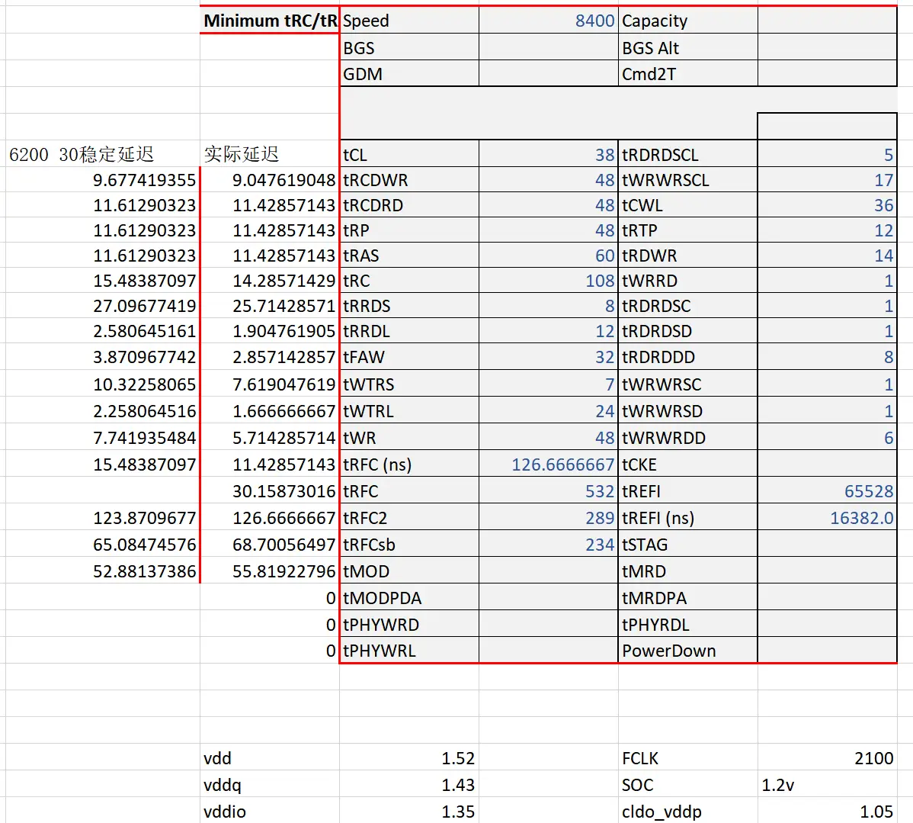Screen dimensions: 913x823
Task: Click the tPHYRDL label cell
Action: pyautogui.click(x=687, y=624)
